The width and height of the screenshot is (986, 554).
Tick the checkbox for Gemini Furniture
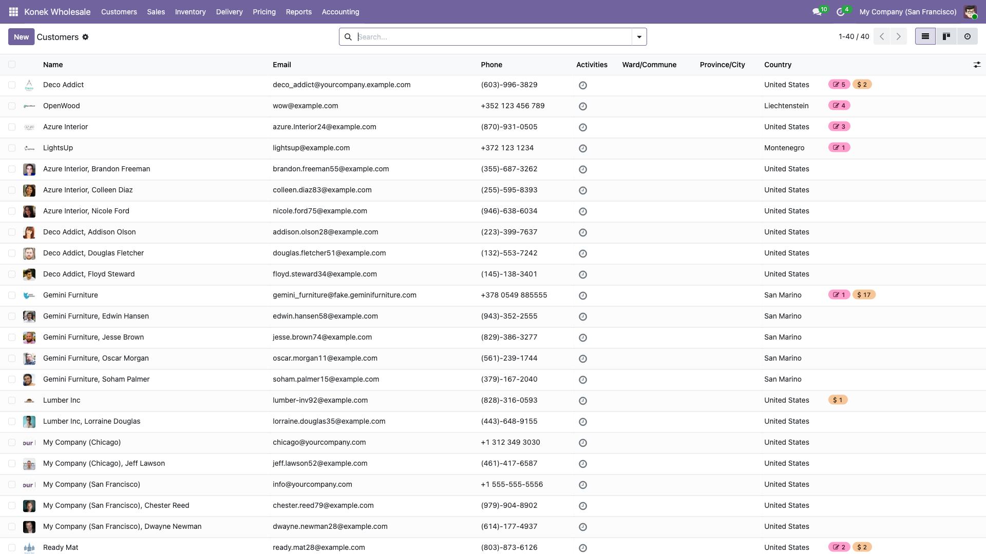click(12, 295)
